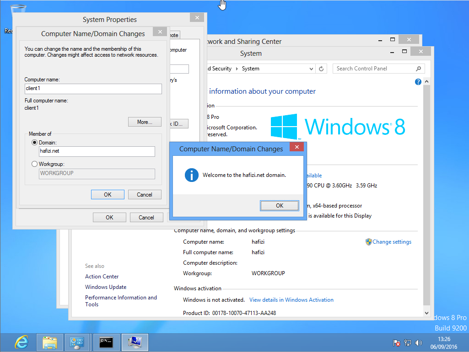Screen dimensions: 469x352
Task: Refresh the Control Panel address bar
Action: click(x=321, y=68)
